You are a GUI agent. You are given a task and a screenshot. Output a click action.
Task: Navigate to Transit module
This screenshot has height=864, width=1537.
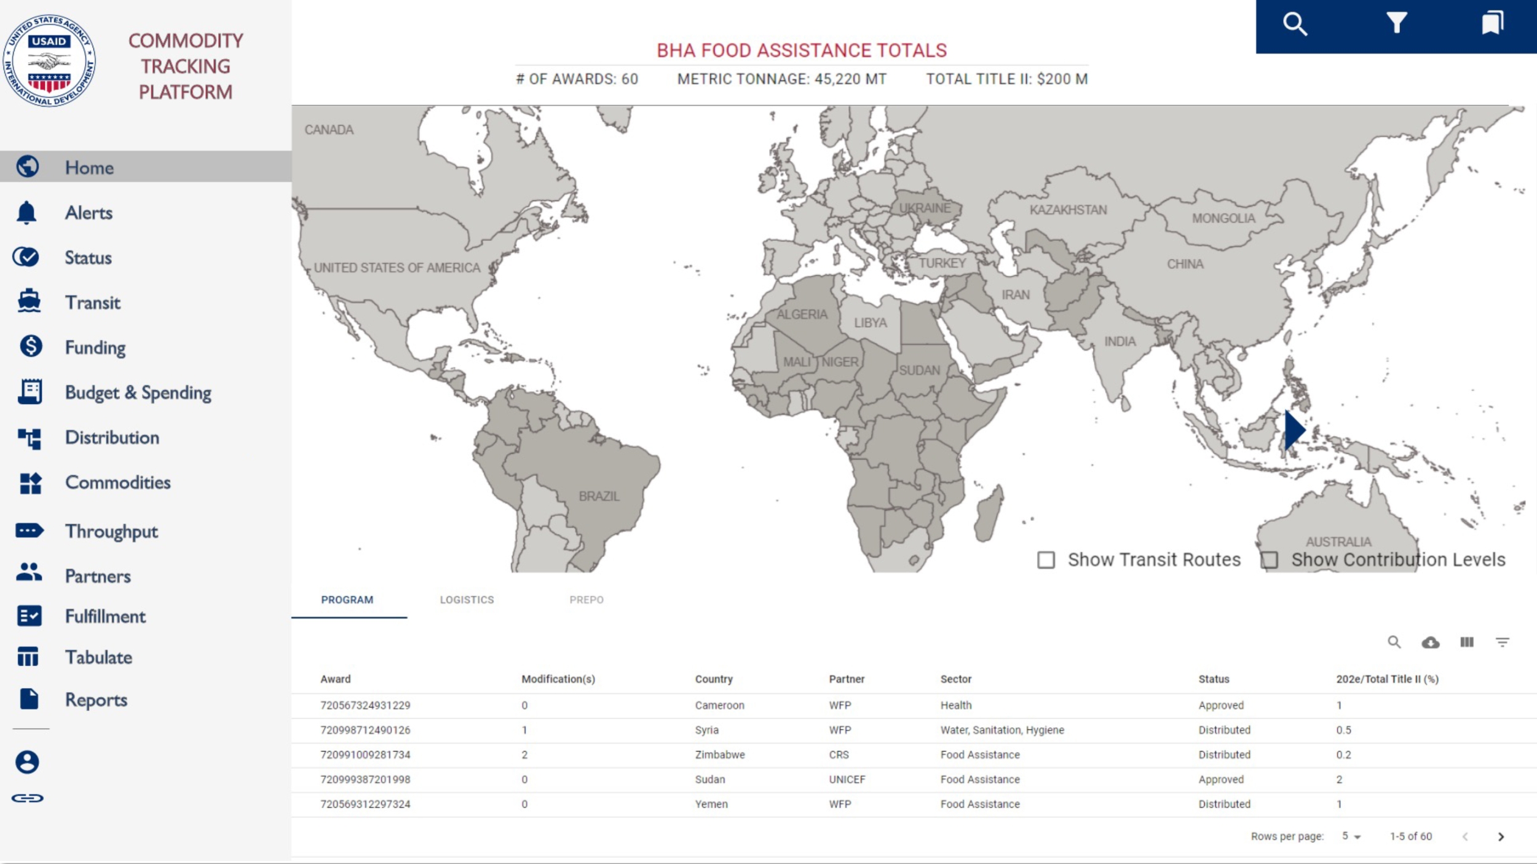(x=93, y=302)
